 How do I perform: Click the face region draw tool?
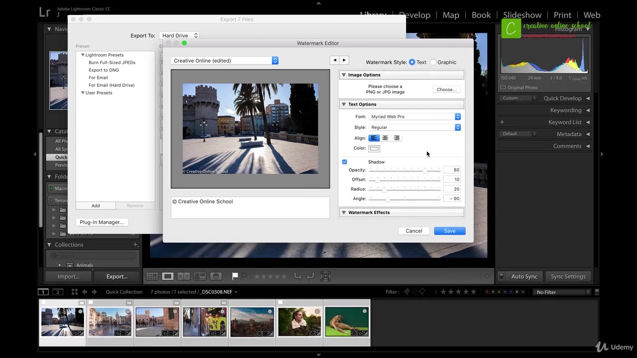point(325,276)
